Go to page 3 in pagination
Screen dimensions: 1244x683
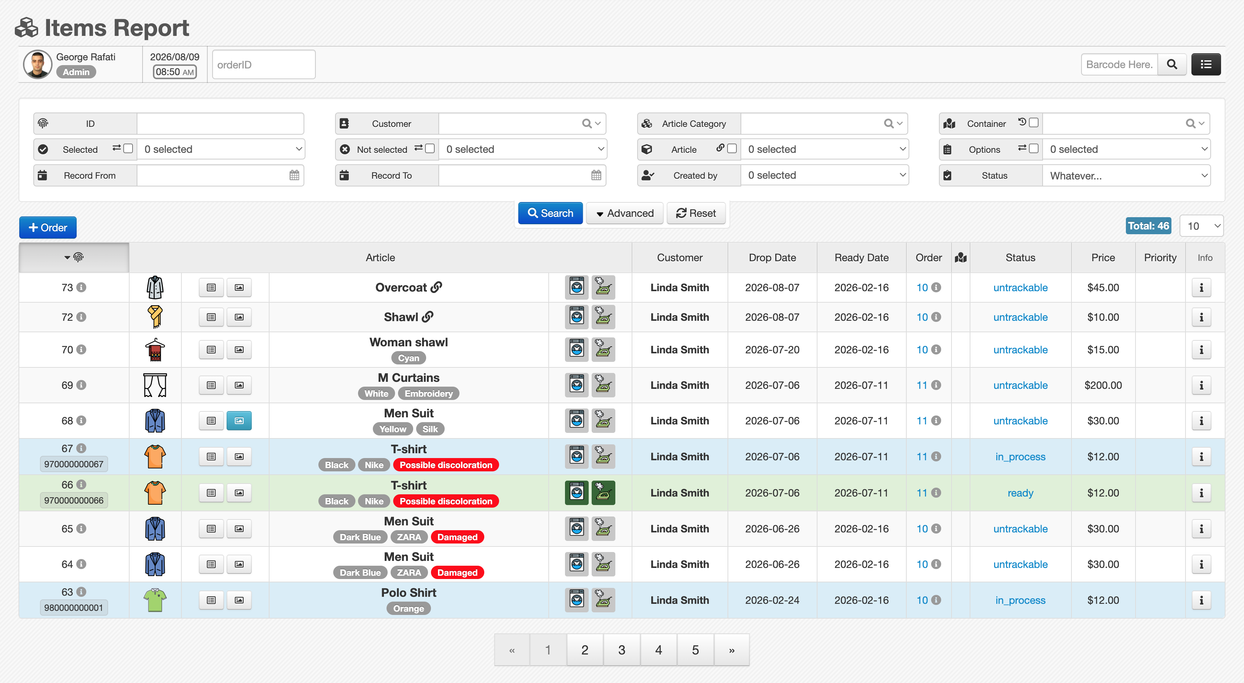point(622,650)
